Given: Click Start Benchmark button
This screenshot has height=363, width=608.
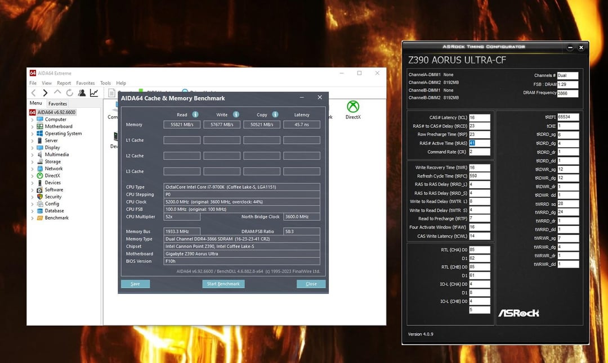Looking at the screenshot, I should point(223,284).
